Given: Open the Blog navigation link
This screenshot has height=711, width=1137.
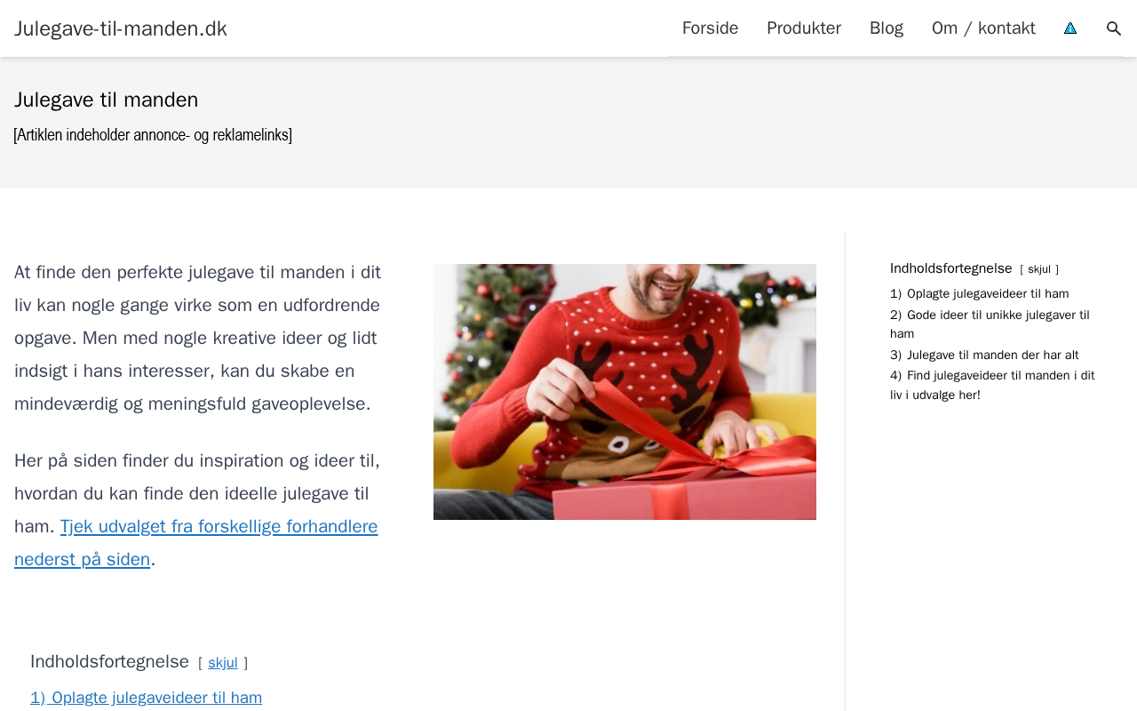Looking at the screenshot, I should click(x=887, y=28).
